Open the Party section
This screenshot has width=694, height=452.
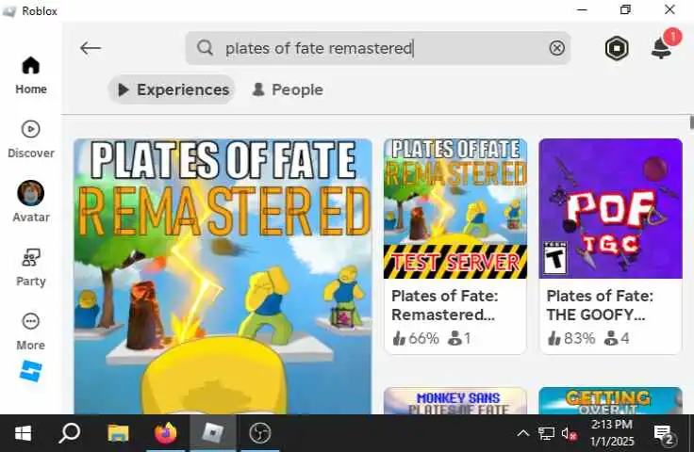pyautogui.click(x=30, y=267)
